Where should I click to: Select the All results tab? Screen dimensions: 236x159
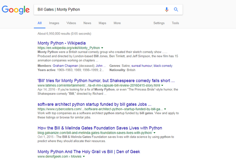coord(39,23)
